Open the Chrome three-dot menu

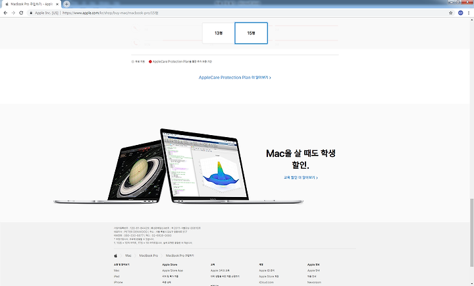pos(469,13)
